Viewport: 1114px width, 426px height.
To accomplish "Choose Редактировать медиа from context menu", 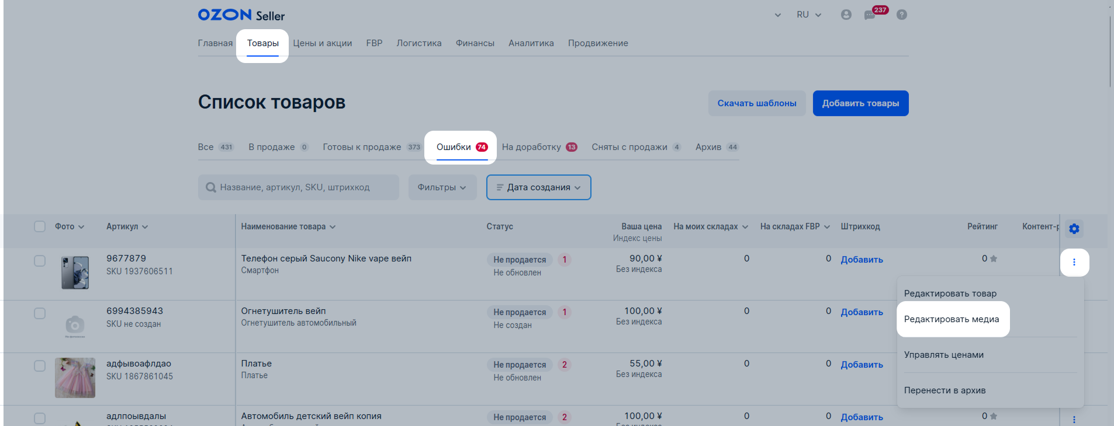I will [952, 319].
